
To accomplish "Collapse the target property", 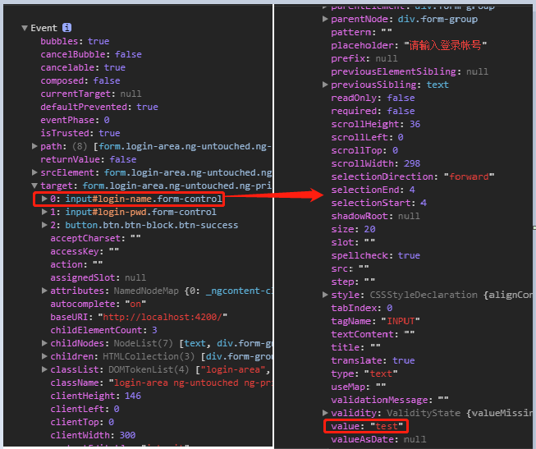I will tap(34, 186).
